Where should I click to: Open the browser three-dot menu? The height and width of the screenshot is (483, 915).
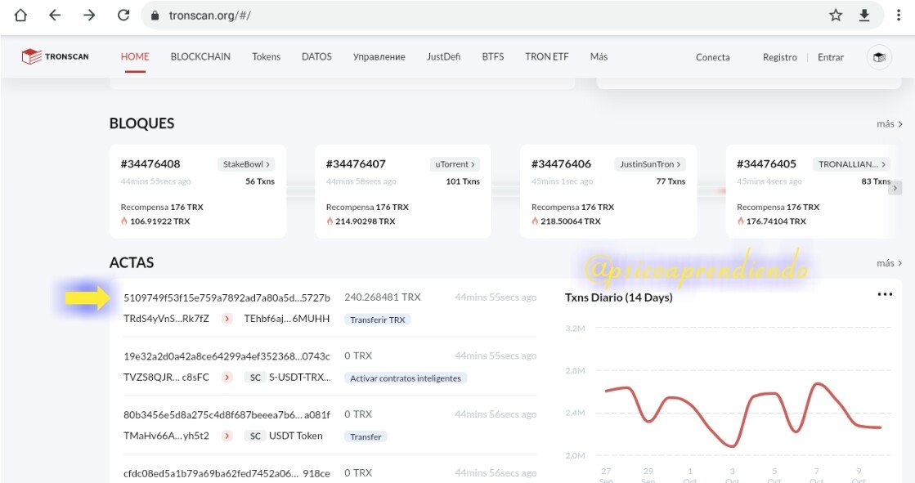[x=899, y=16]
